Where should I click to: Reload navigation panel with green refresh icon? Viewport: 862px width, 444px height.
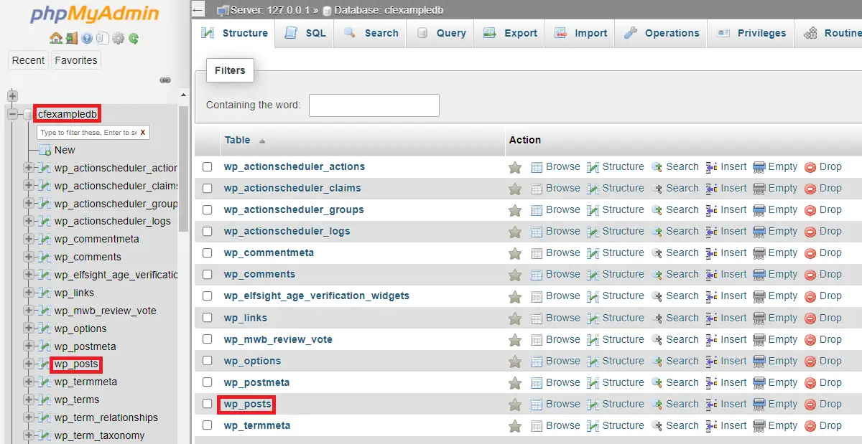click(x=134, y=39)
